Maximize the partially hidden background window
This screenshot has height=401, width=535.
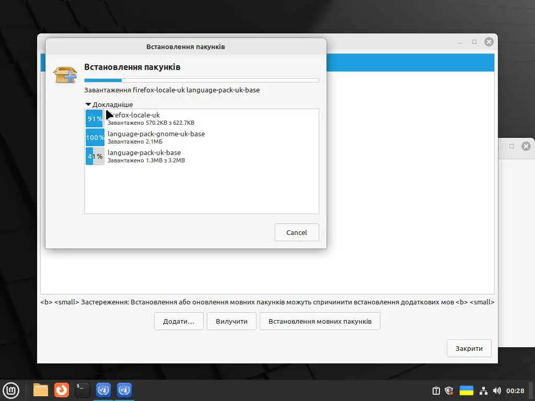click(511, 146)
